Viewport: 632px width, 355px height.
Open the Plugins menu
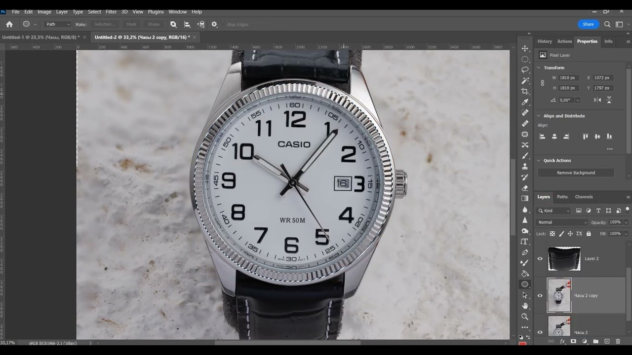coord(156,12)
